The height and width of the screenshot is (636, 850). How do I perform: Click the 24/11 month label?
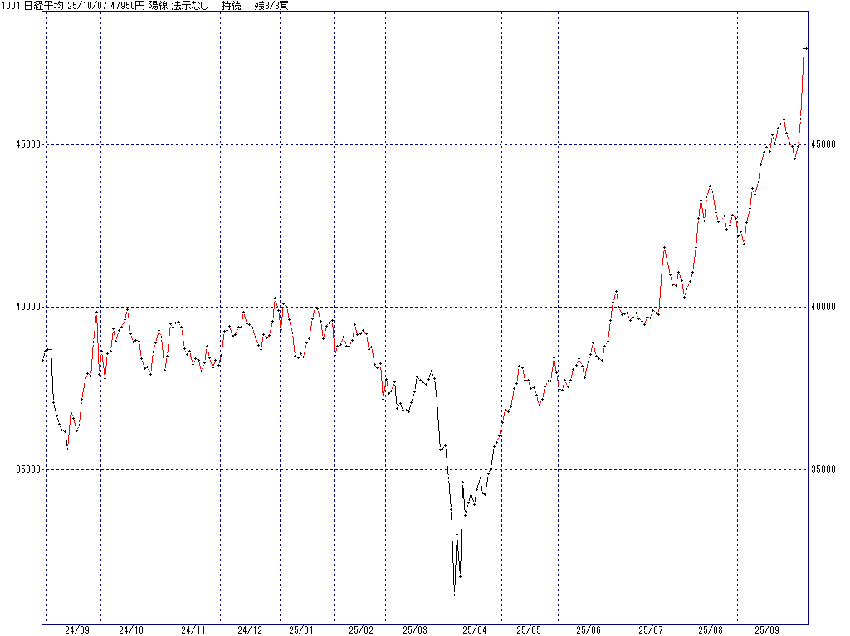(193, 629)
